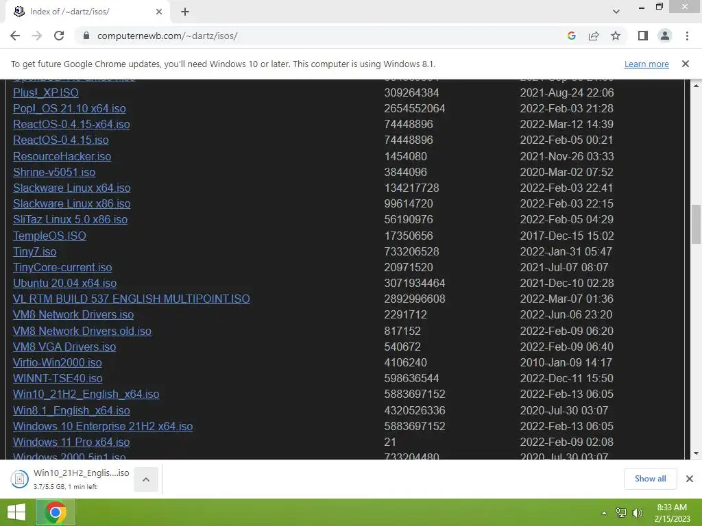
Task: Open the Learn more link
Action: pyautogui.click(x=646, y=64)
